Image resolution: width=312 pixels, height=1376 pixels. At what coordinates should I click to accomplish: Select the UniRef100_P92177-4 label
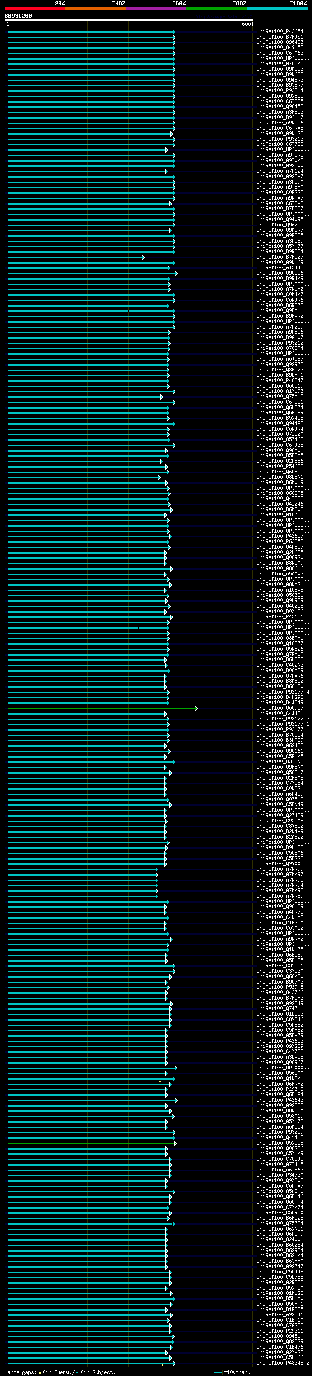coord(283,692)
